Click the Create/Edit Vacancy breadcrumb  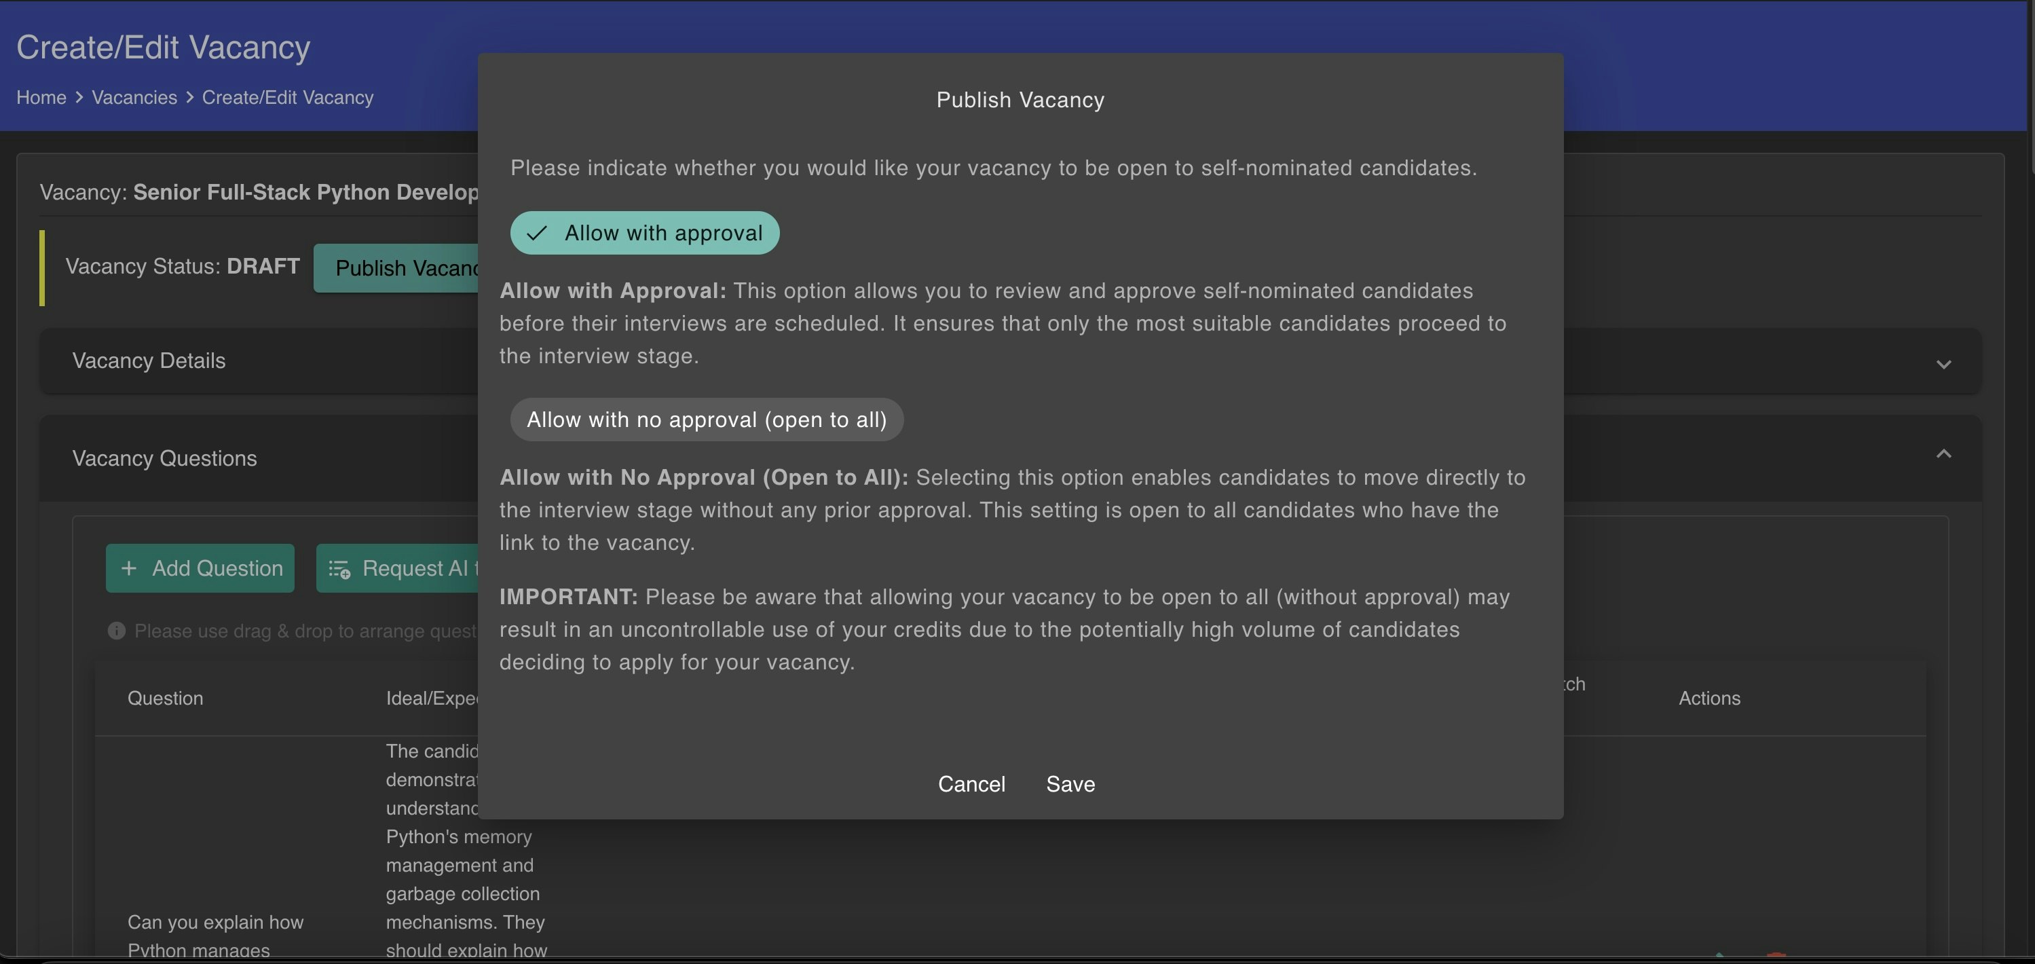click(288, 97)
